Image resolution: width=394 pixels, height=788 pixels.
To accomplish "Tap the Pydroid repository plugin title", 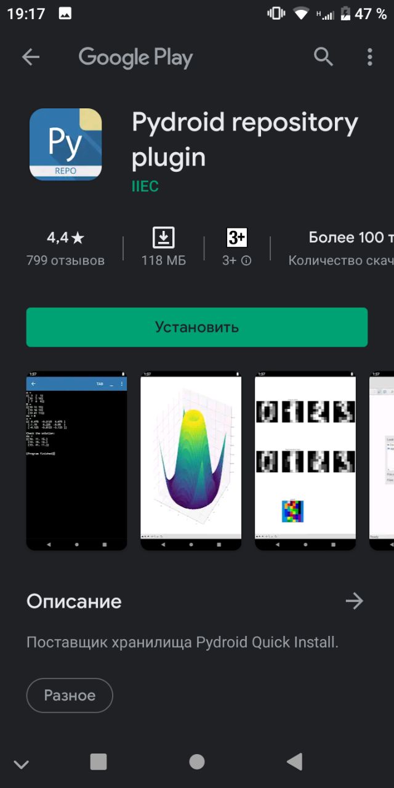I will (x=245, y=140).
